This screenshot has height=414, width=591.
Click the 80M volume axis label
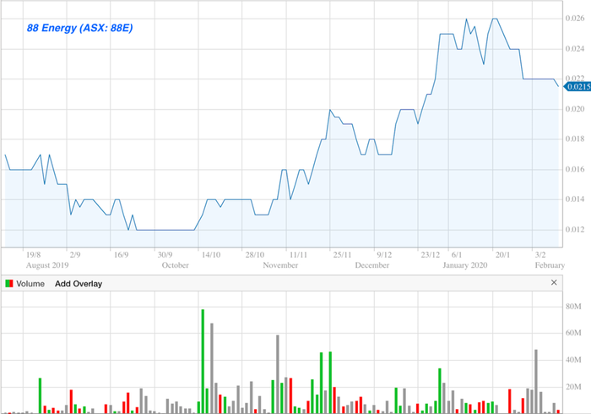click(x=573, y=307)
